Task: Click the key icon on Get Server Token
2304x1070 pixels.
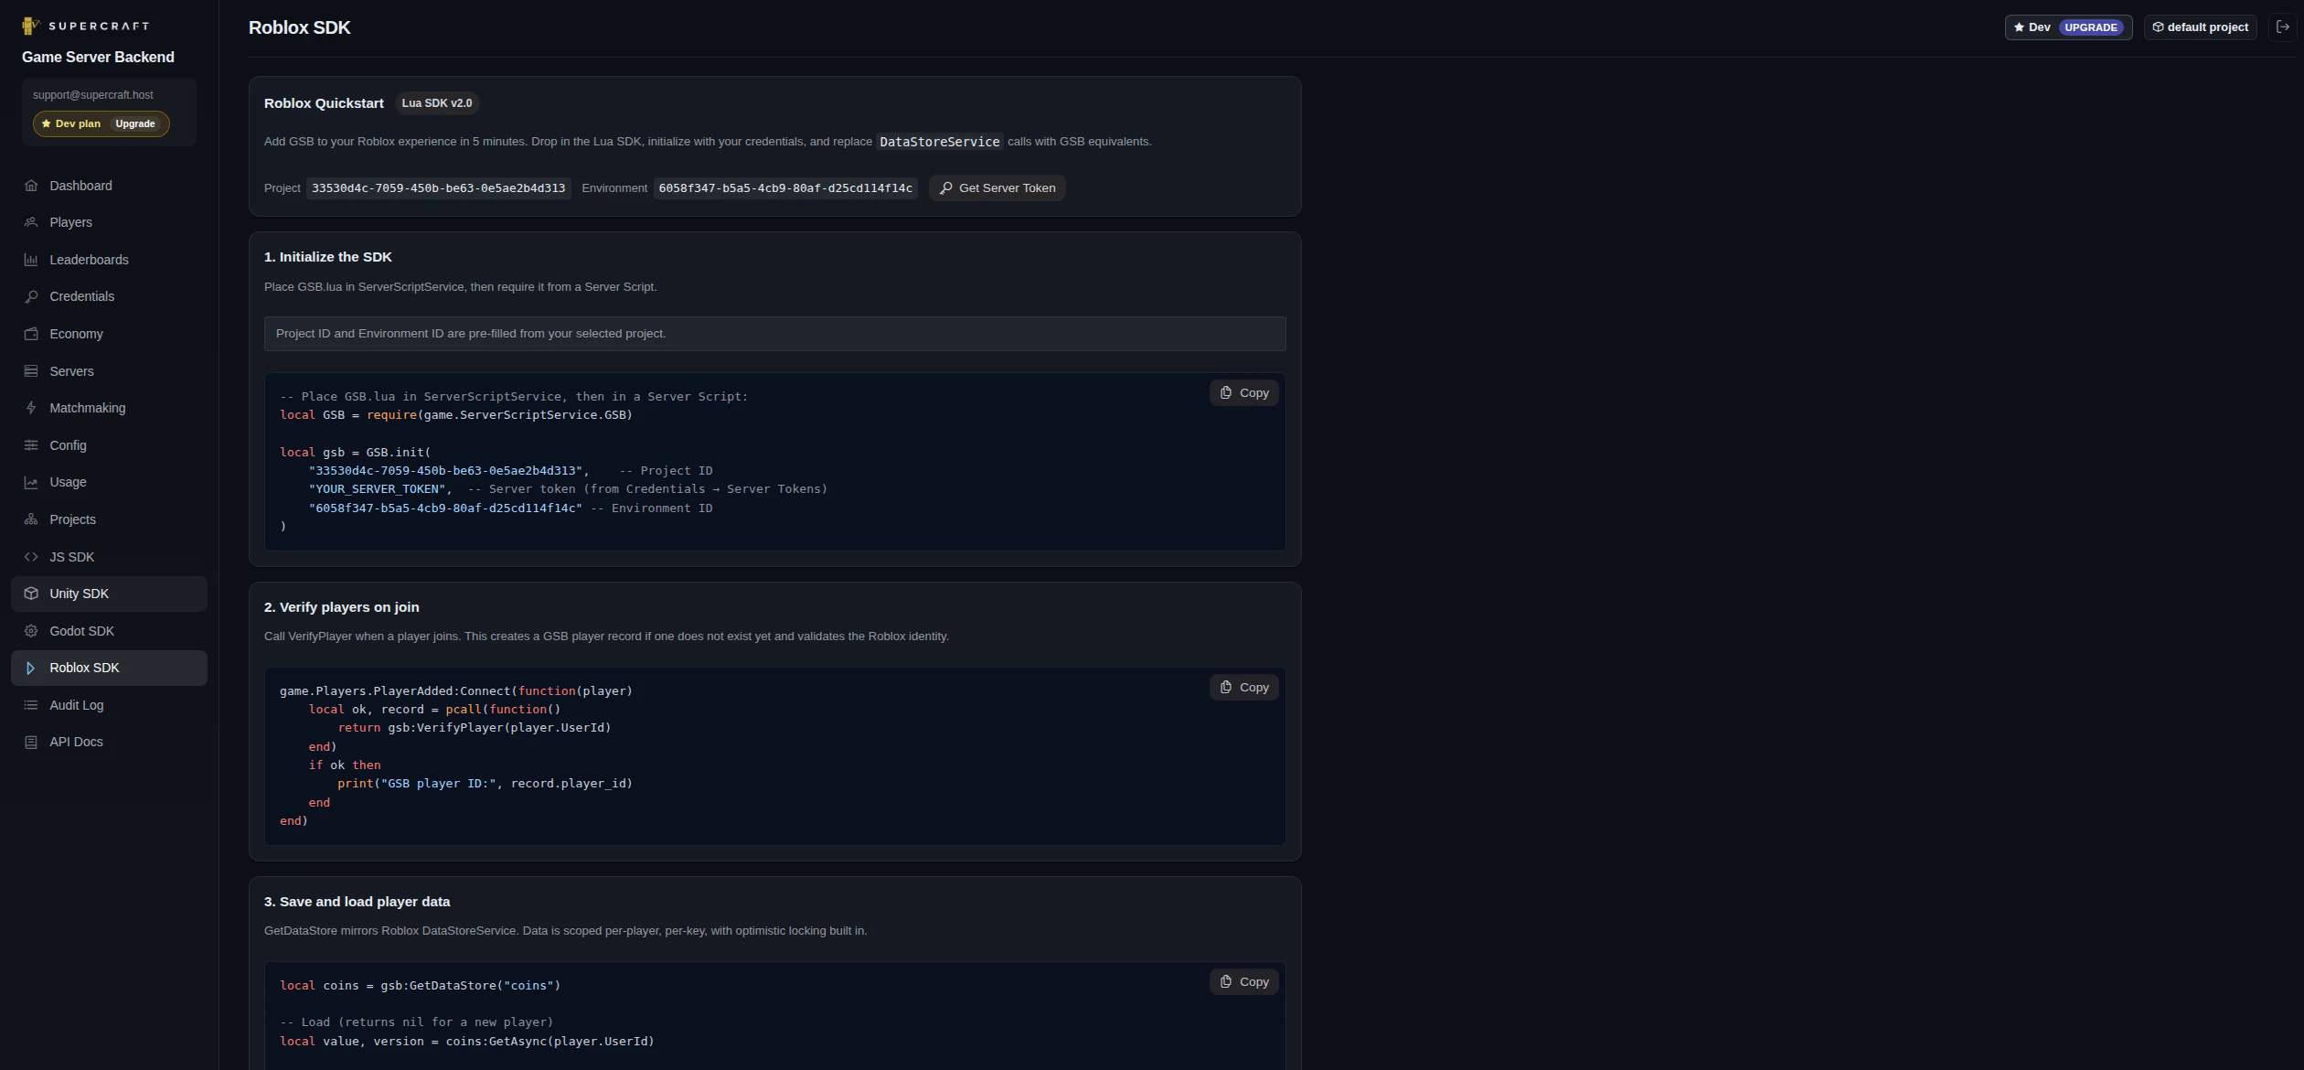Action: coord(946,188)
